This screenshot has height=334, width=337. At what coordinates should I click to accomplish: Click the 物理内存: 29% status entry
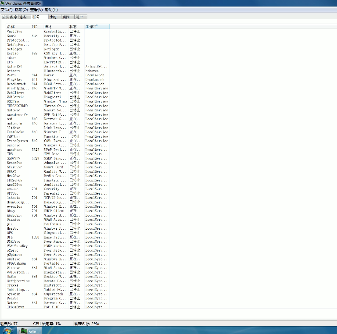click(x=86, y=323)
